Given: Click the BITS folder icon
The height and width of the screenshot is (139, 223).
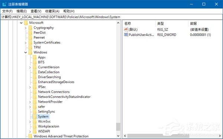Looking at the screenshot, I should coord(35,62).
